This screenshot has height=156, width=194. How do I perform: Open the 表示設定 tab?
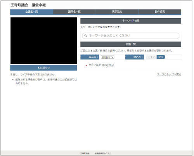[117, 12]
